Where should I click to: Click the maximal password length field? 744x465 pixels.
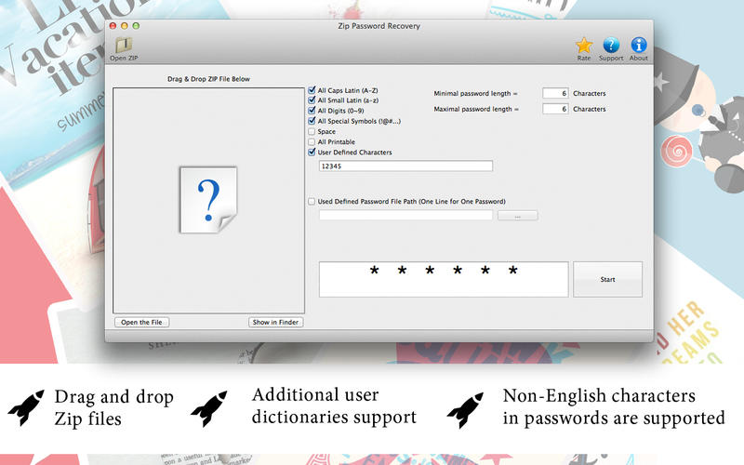[x=556, y=109]
